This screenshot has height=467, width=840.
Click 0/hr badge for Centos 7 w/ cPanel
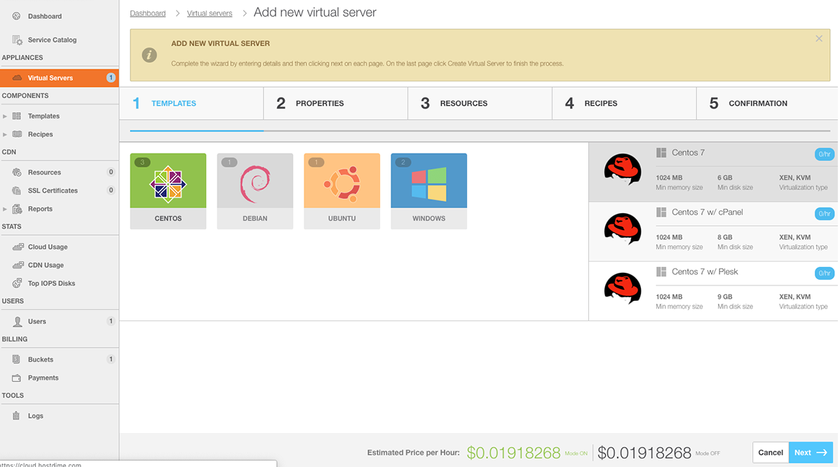click(x=825, y=214)
